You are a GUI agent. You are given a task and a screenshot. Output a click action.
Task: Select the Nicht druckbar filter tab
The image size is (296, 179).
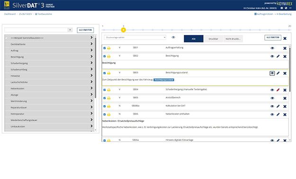[233, 39]
